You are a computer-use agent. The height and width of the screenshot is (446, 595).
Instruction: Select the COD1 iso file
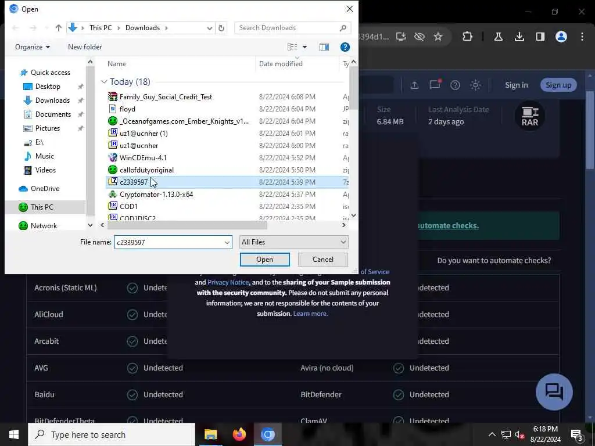click(x=128, y=206)
